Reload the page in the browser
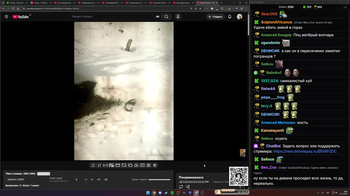This screenshot has height=196, width=350. pos(13,8)
